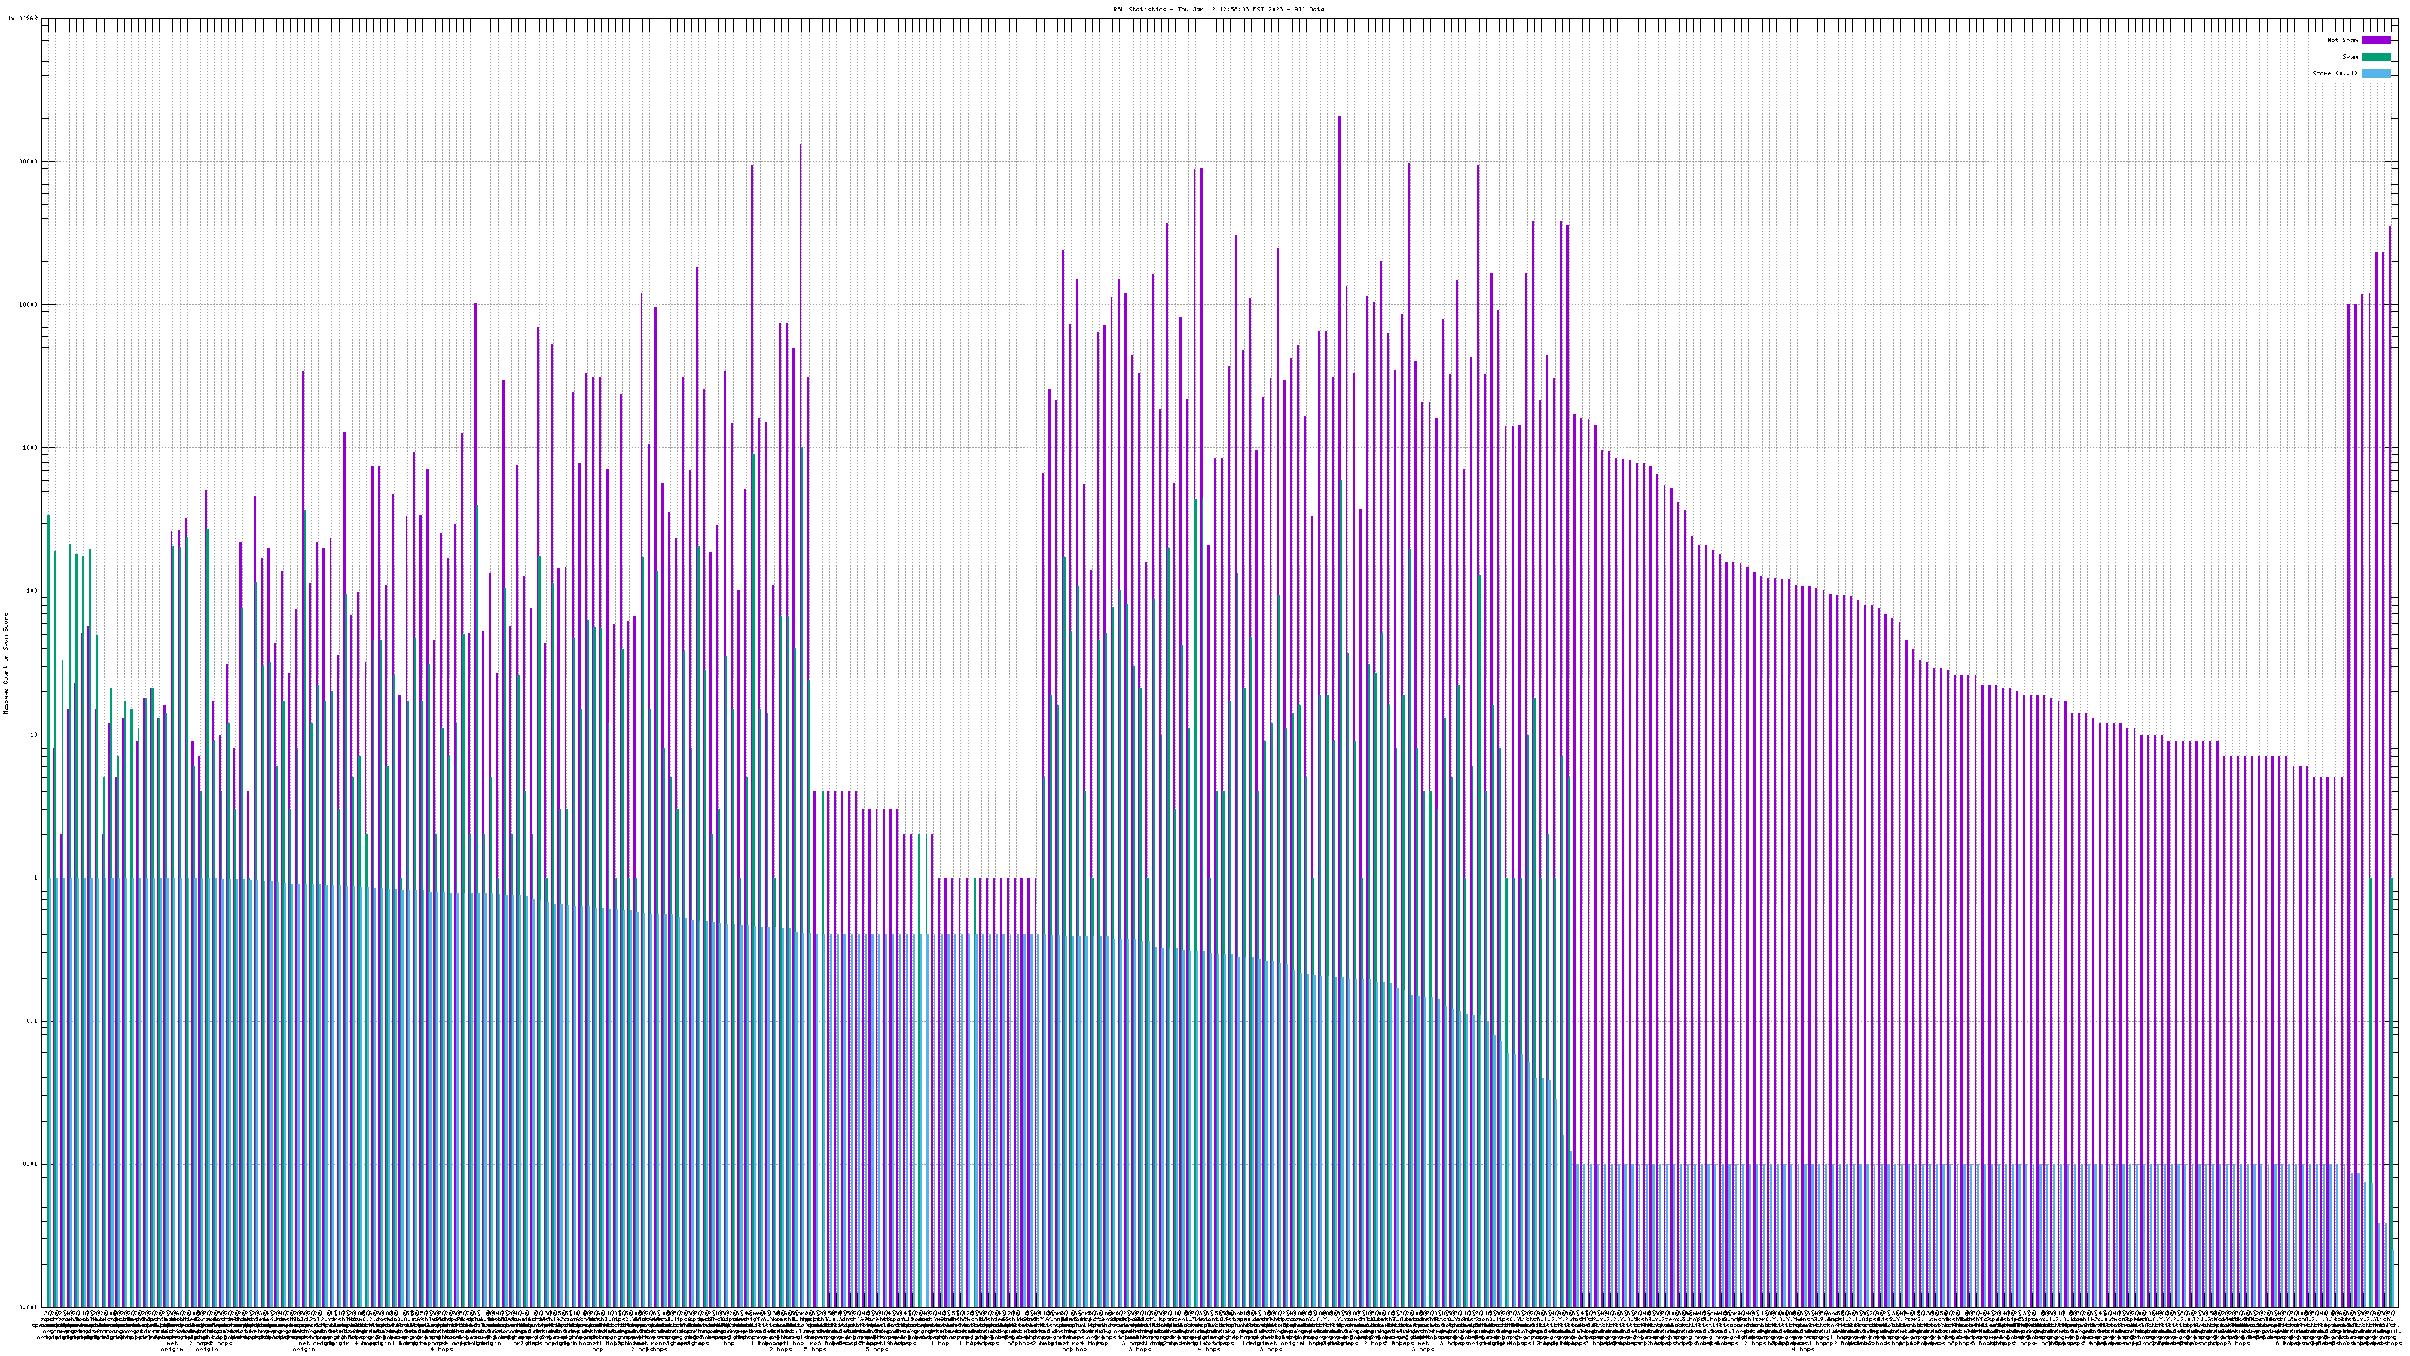Click the 10 y-axis tick label

pyautogui.click(x=35, y=734)
